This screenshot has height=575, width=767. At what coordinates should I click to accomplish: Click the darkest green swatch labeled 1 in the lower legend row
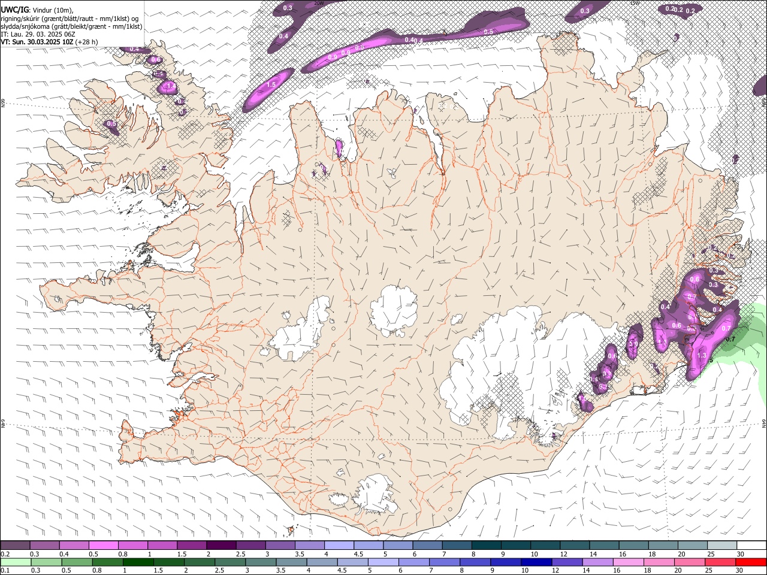(138, 562)
